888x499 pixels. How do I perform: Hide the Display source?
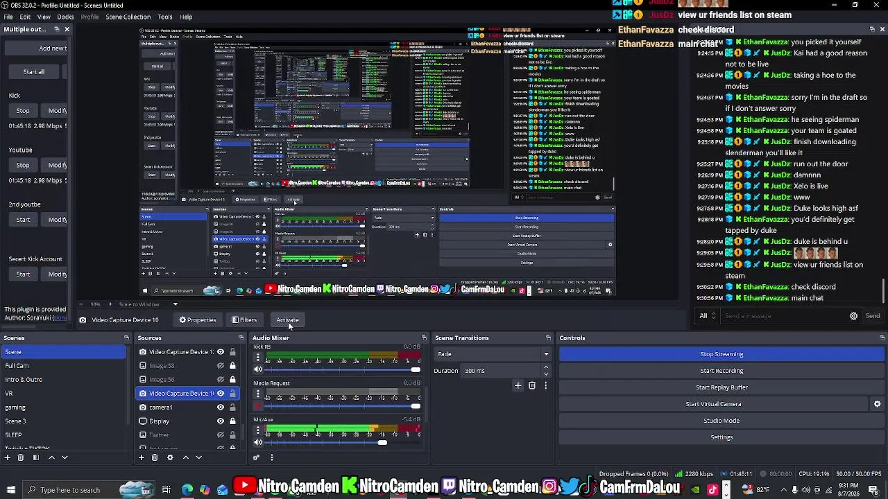tap(221, 421)
